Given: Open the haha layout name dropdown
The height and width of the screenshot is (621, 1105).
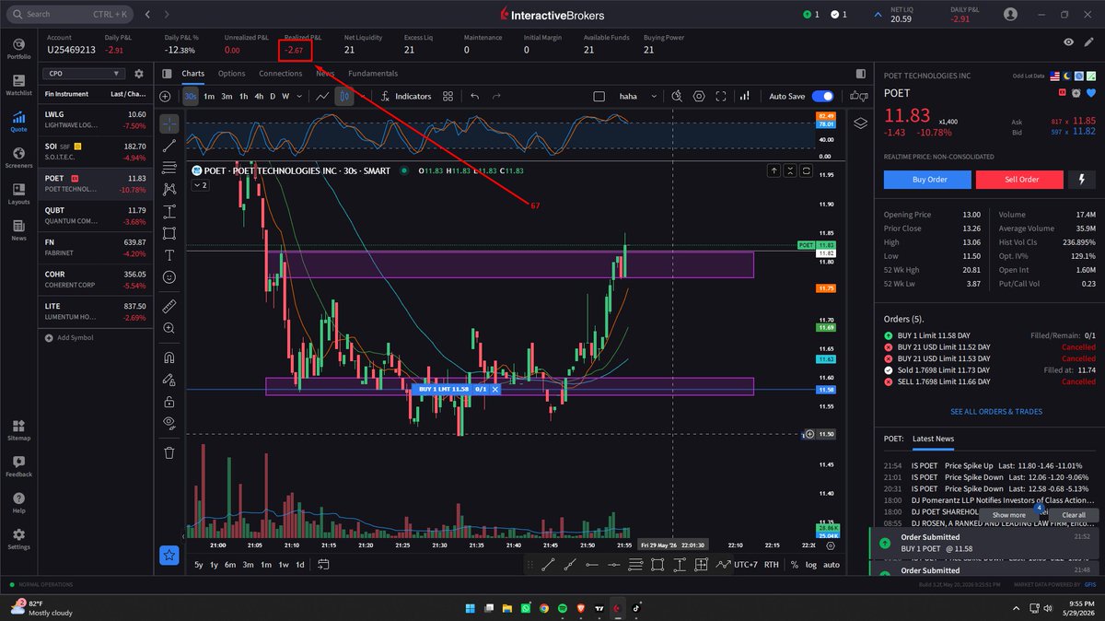Looking at the screenshot, I should [639, 96].
